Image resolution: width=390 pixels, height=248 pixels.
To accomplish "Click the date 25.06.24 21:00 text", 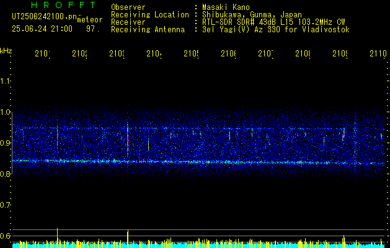I will 42,29.
